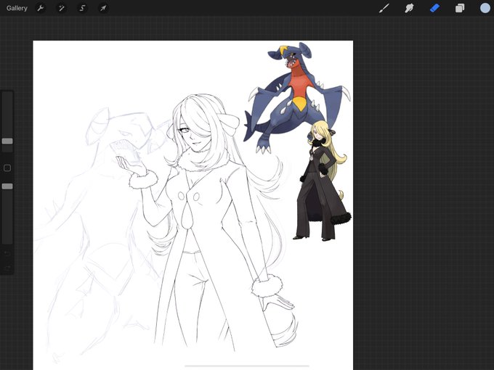
Task: Return to the Gallery
Action: click(x=17, y=8)
